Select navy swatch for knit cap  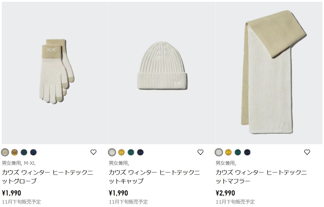140,152
